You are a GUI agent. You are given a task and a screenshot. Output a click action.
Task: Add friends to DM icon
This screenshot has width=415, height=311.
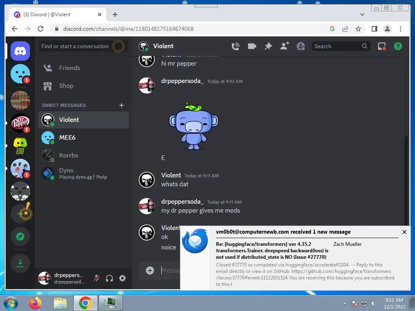pos(285,46)
